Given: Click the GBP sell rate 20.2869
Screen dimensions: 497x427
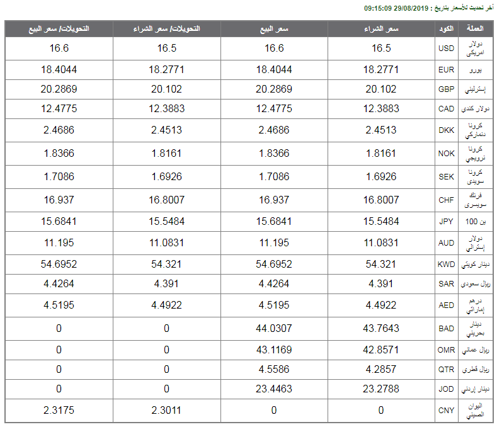Looking at the screenshot, I should pos(274,89).
